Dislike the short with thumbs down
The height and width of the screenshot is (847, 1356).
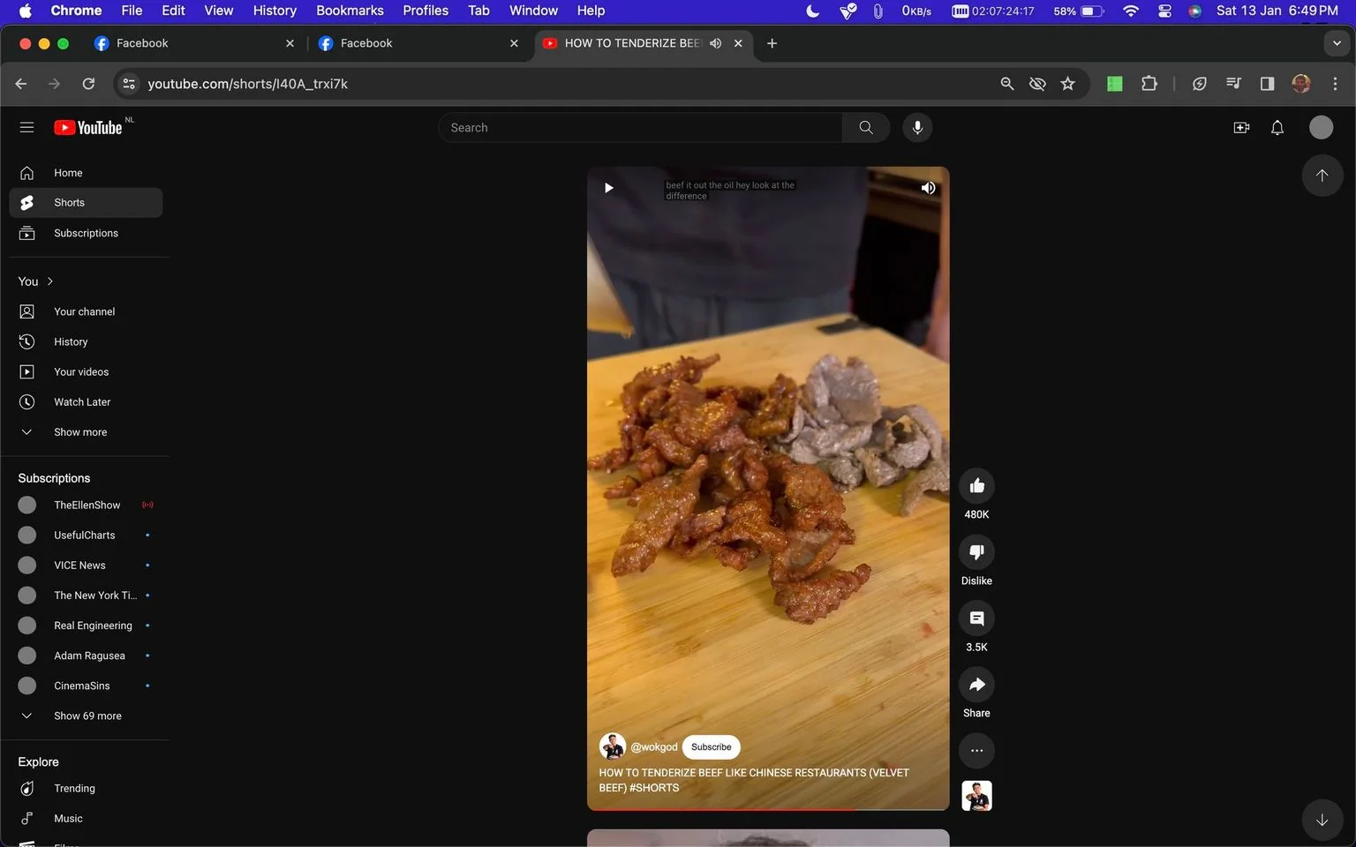coord(976,551)
